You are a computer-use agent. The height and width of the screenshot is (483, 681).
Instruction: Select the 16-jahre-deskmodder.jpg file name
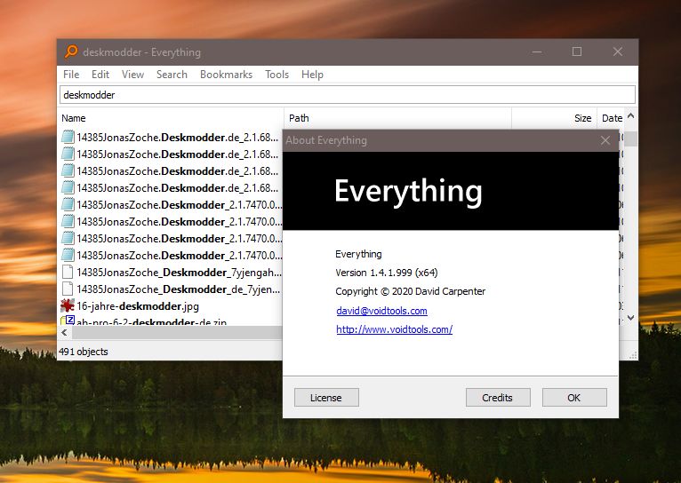click(138, 306)
